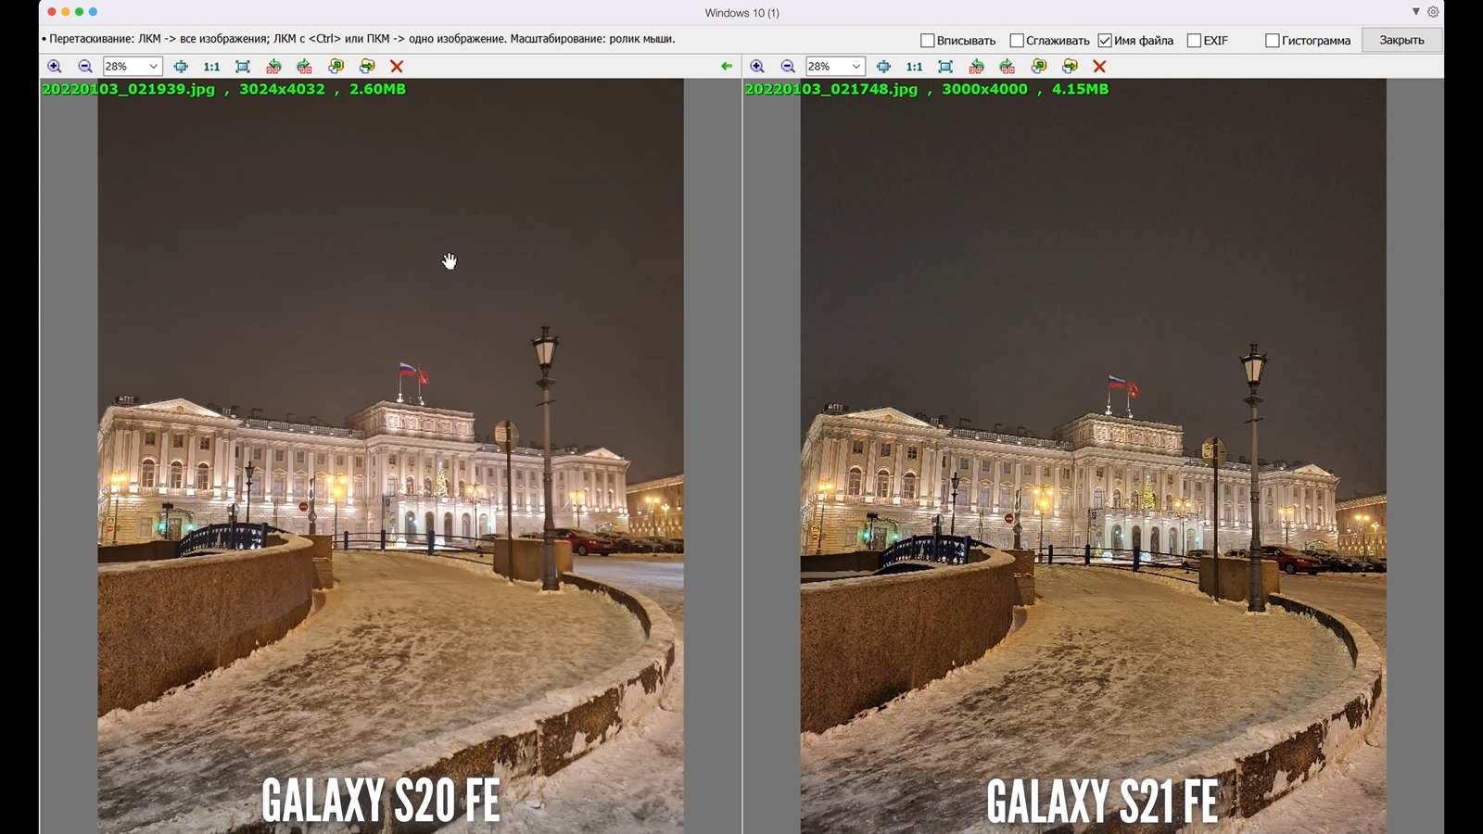Turn on the Сглаживать option

(x=1017, y=41)
